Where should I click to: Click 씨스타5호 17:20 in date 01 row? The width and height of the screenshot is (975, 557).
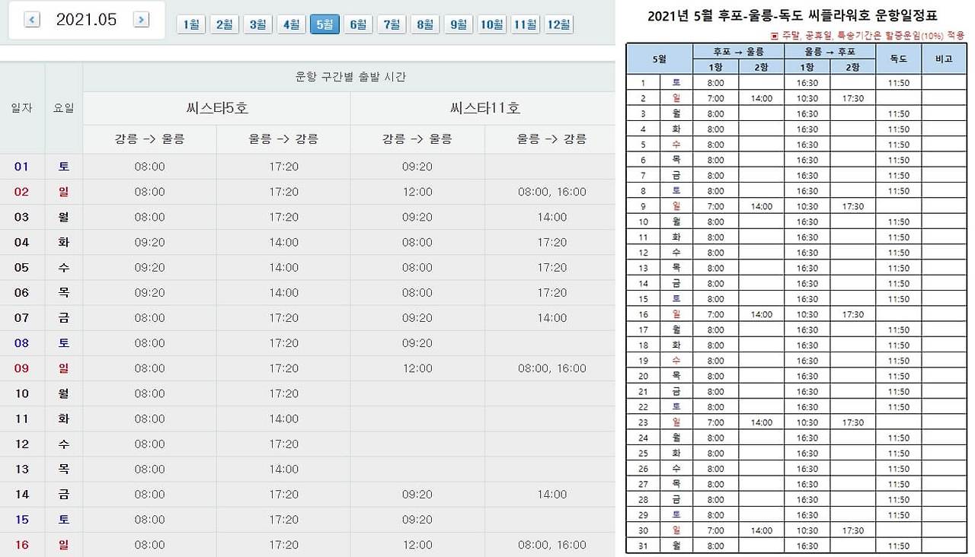[x=283, y=167]
